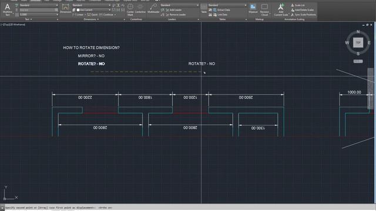Screen dimensions: 376x211
Task: Expand the Text panel title
Action: tap(28, 19)
